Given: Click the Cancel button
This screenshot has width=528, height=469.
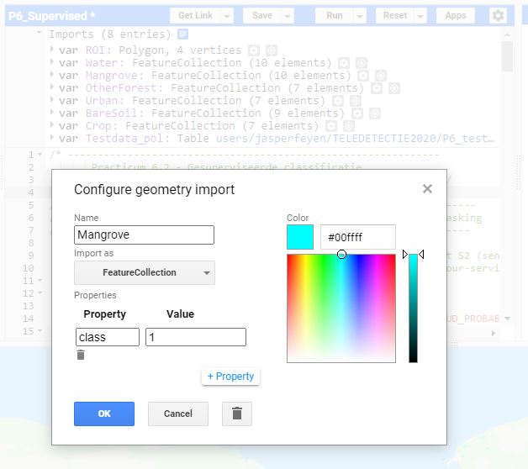Looking at the screenshot, I should (177, 414).
